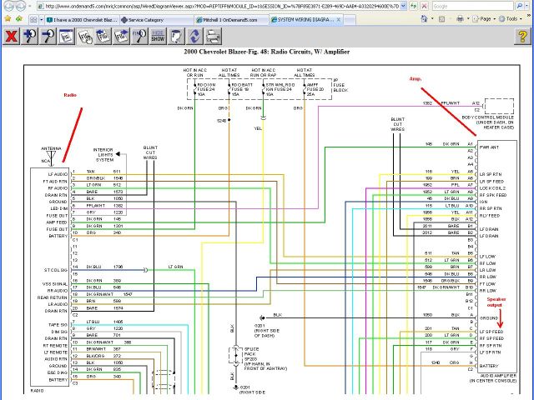
Task: Click the Find magnifier icon in viewer toolbar
Action: tap(139, 36)
